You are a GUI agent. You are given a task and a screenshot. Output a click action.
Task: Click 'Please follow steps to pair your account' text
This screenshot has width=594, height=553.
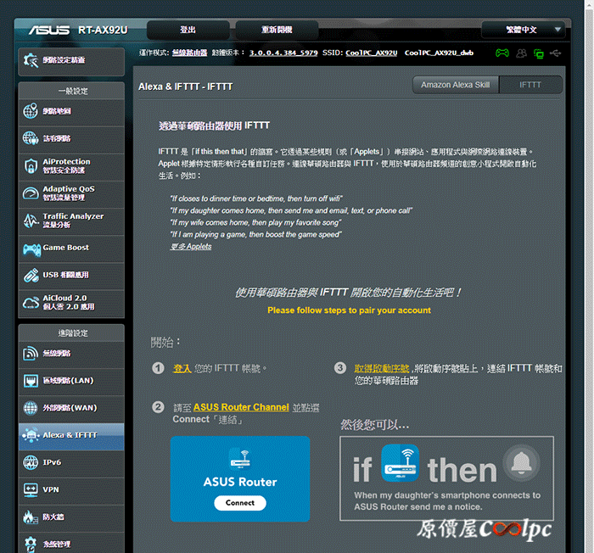[x=350, y=310]
